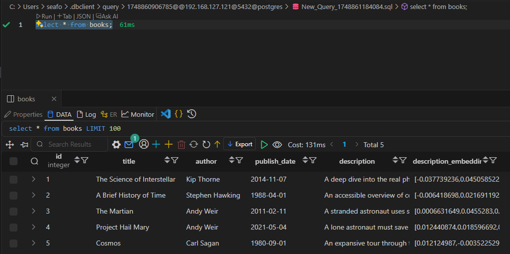
Task: Click the refresh circular arrow icon
Action: click(x=194, y=145)
